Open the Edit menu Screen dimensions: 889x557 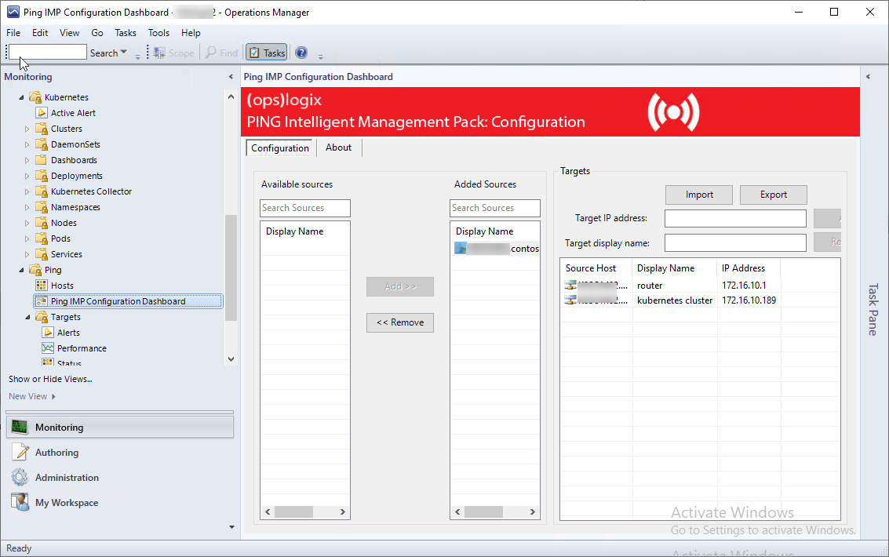[x=40, y=33]
